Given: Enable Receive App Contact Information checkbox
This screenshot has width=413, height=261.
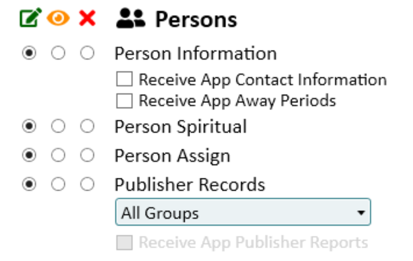Looking at the screenshot, I should pos(124,79).
